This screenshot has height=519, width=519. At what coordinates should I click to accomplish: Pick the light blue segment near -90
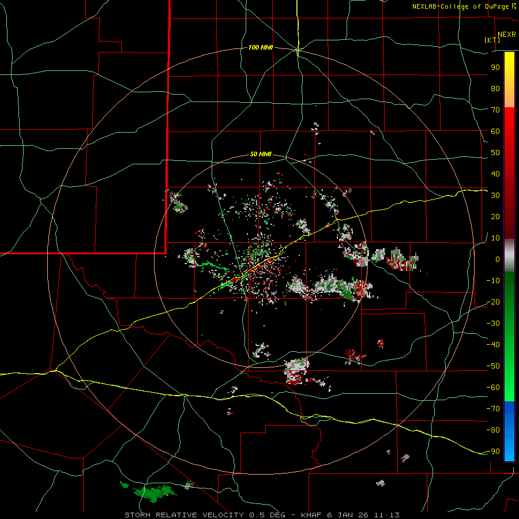coord(509,450)
